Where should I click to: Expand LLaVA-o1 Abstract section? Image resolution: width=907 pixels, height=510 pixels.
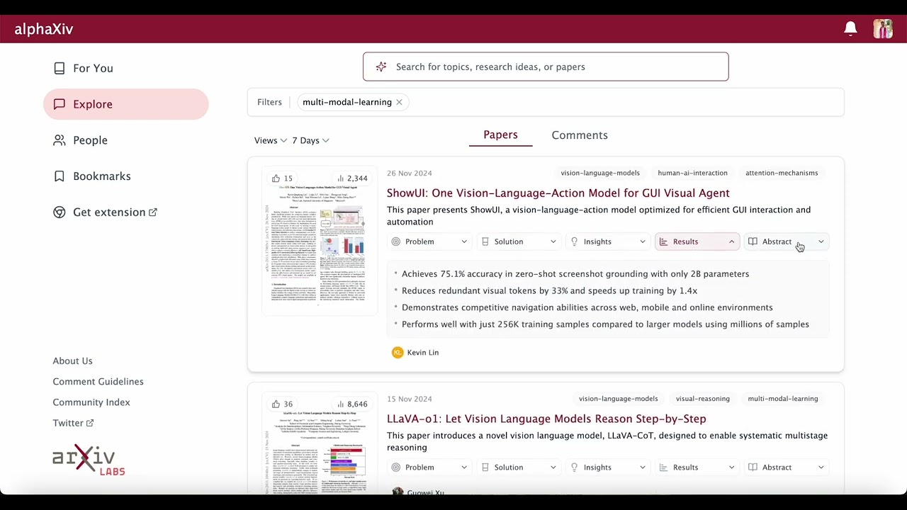click(787, 467)
